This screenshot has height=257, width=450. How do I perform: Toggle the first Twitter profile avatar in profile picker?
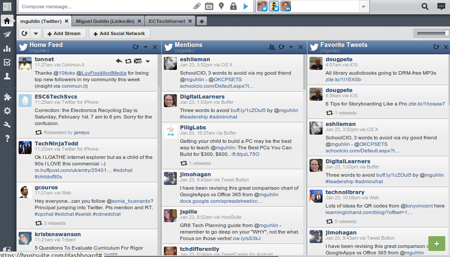(x=262, y=6)
